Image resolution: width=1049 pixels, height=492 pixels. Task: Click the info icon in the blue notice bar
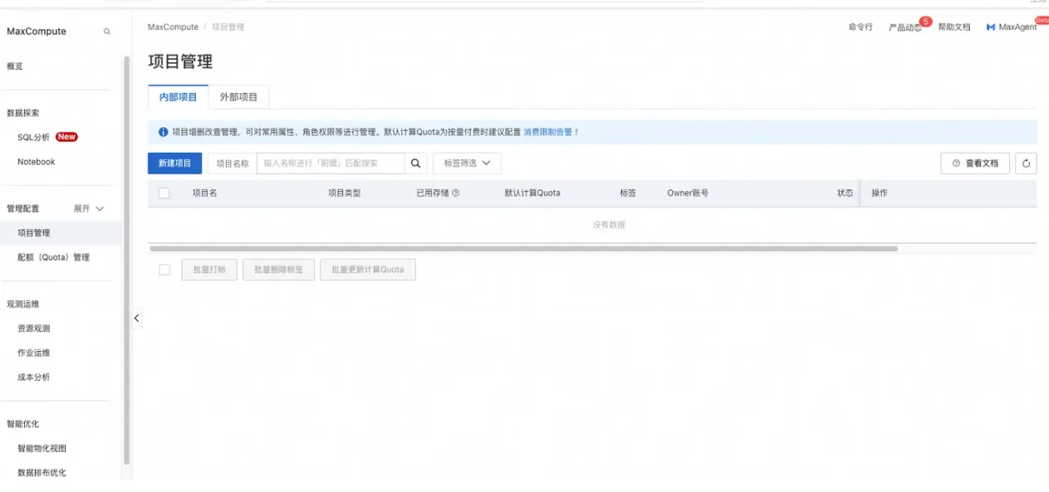163,132
